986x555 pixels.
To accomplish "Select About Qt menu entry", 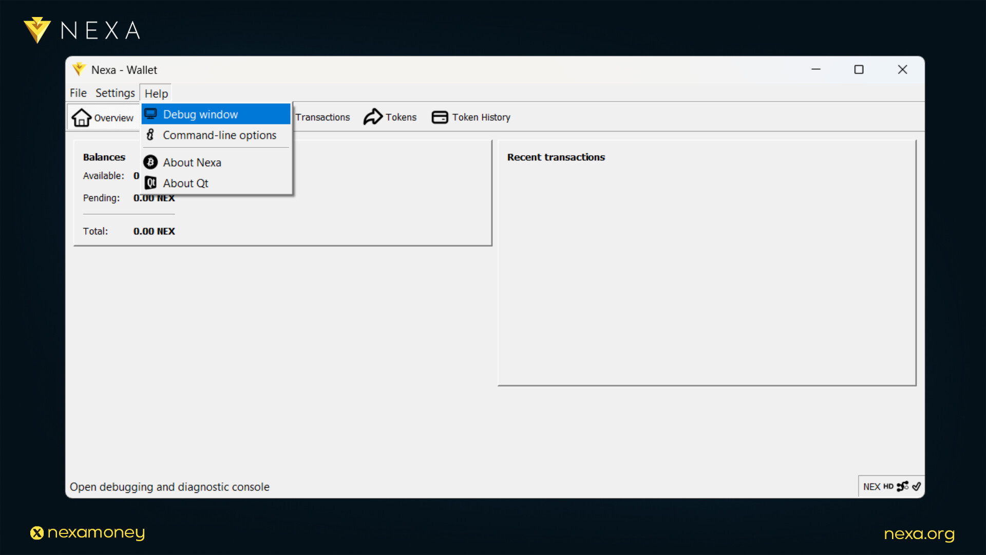I will click(216, 183).
